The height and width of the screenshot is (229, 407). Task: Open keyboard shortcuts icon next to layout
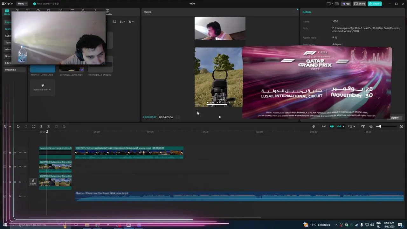pyautogui.click(x=336, y=4)
